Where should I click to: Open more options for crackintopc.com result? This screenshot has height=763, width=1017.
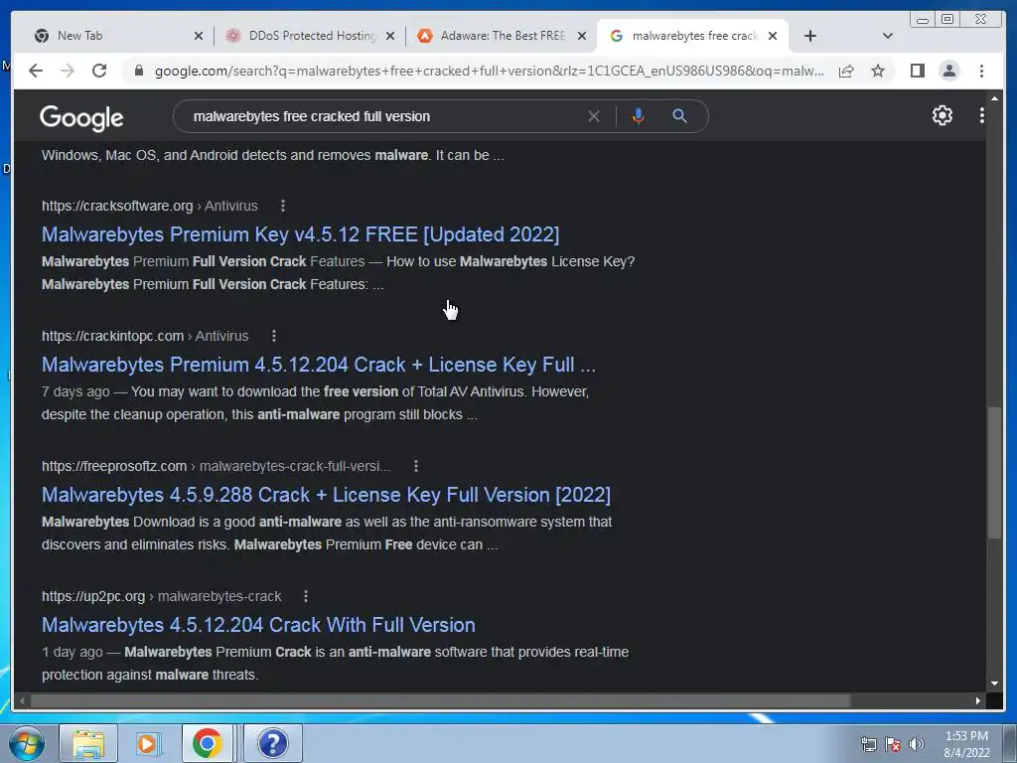274,336
